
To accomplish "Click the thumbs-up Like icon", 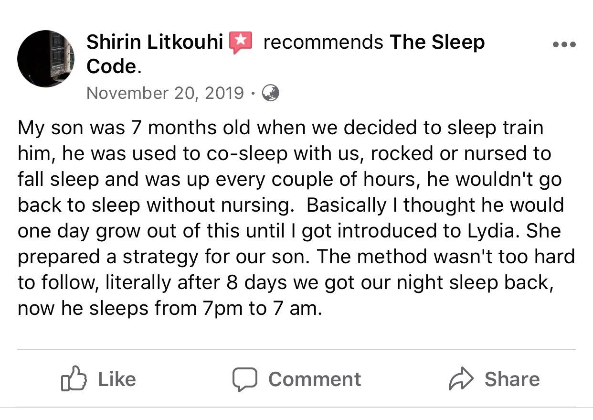I will point(74,380).
